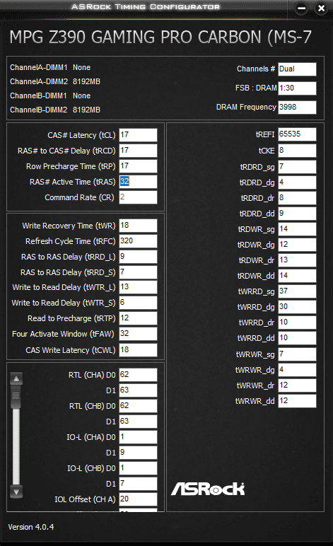Click the tWRRD_dg field showing 30
The width and height of the screenshot is (333, 546).
point(297,307)
